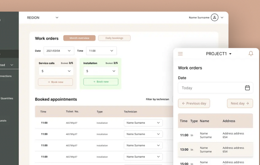Select the 13:00 work order row
The width and height of the screenshot is (260, 165).
coord(215,150)
